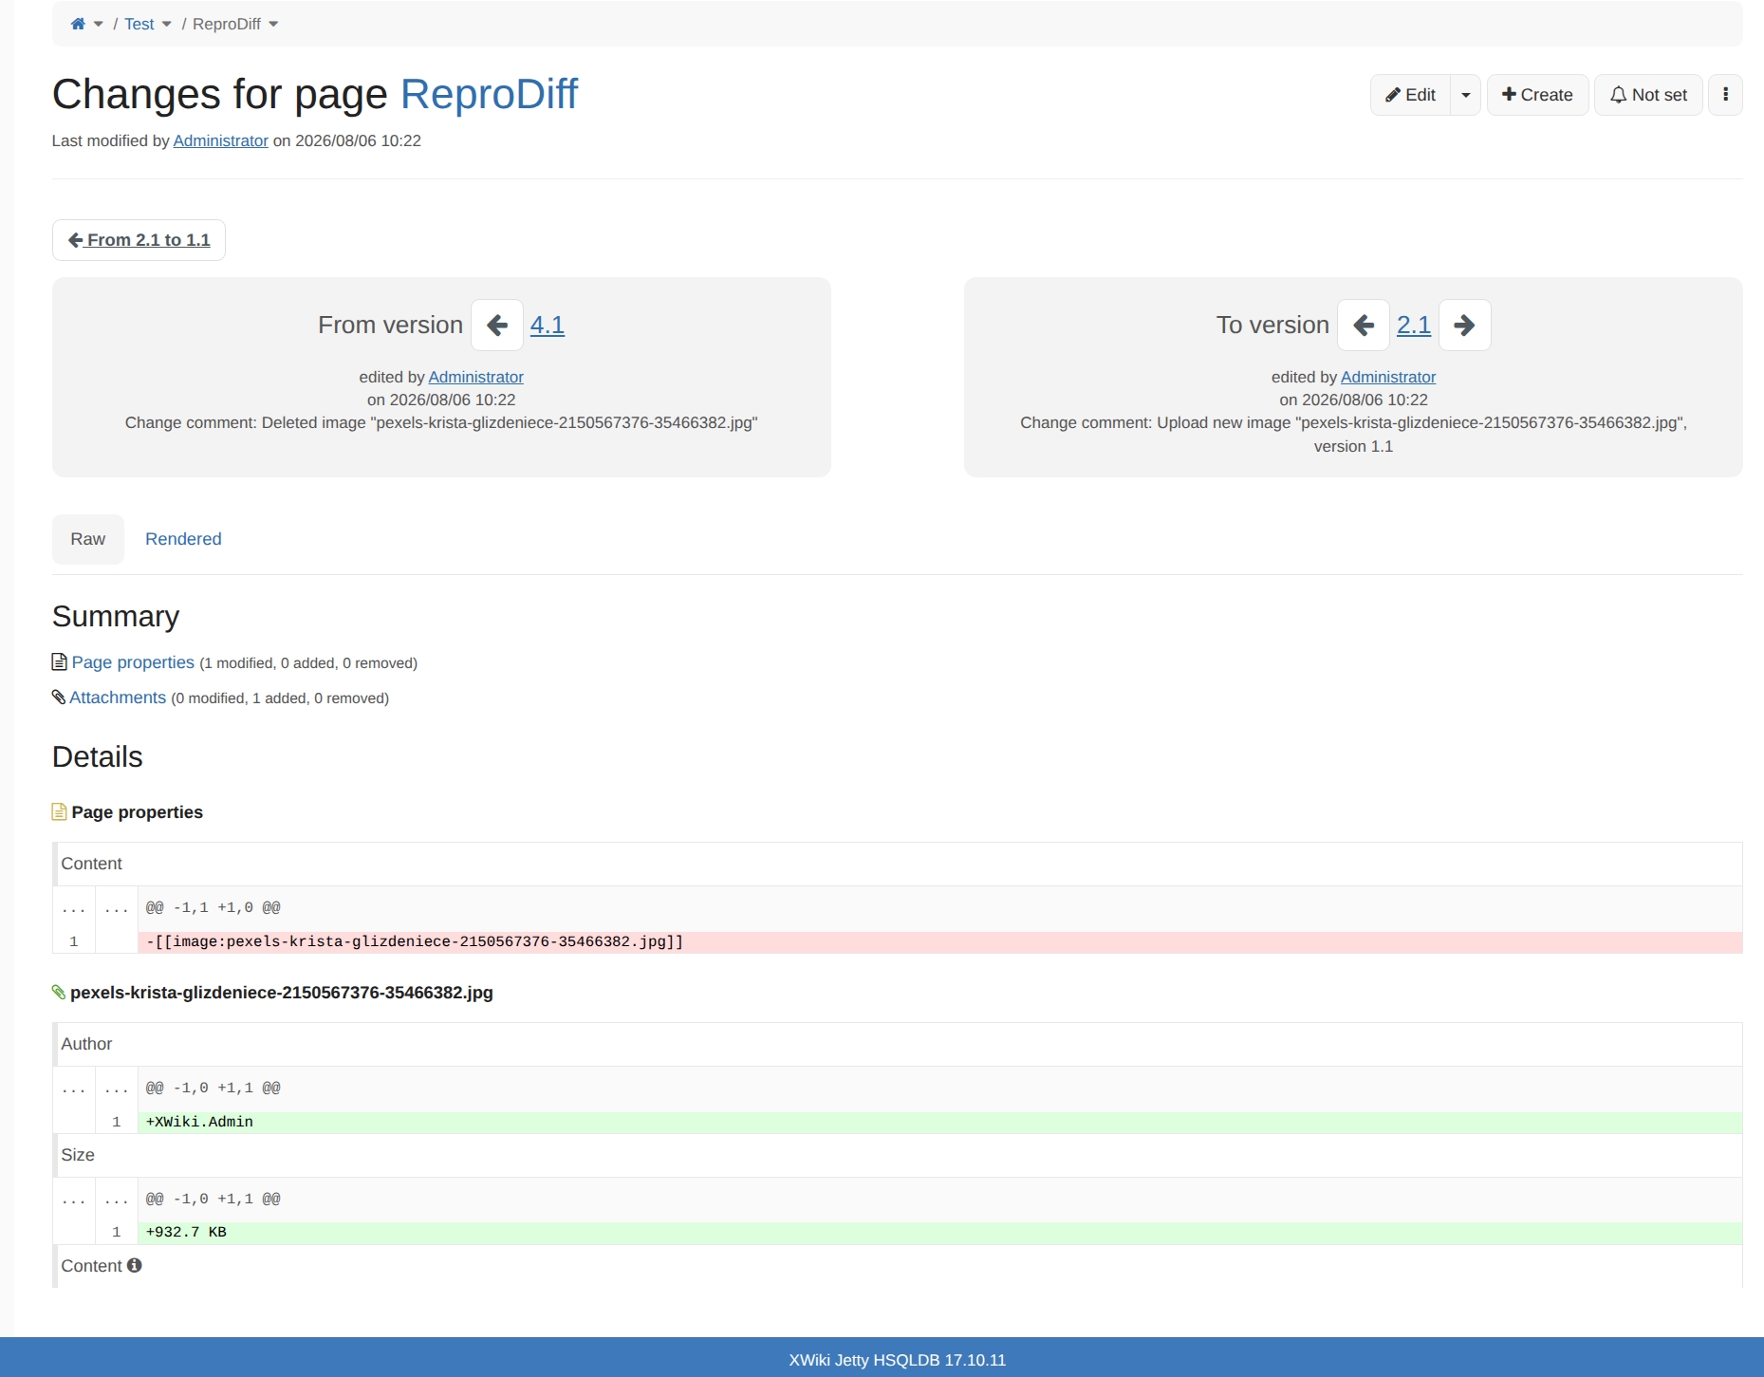Open the Edit options dropdown arrow
This screenshot has height=1377, width=1764.
tap(1466, 95)
